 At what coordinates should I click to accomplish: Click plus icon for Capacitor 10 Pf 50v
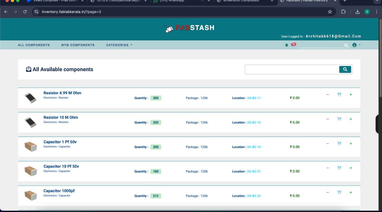coord(351,168)
